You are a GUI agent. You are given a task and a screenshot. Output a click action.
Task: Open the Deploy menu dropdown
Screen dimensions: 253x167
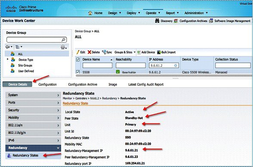[x=133, y=13]
